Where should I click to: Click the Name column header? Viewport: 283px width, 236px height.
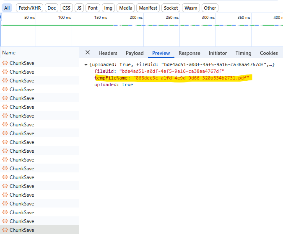(9, 53)
